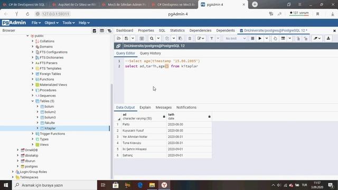The height and width of the screenshot is (190, 338).
Task: Switch to Dashboard tab
Action: pyautogui.click(x=125, y=31)
